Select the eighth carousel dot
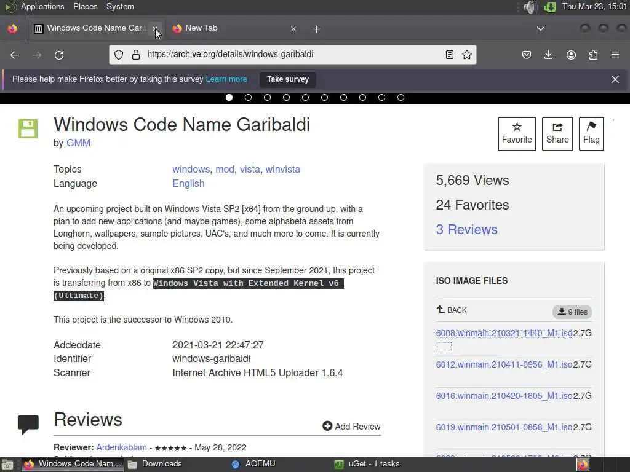This screenshot has width=630, height=472. click(x=363, y=98)
